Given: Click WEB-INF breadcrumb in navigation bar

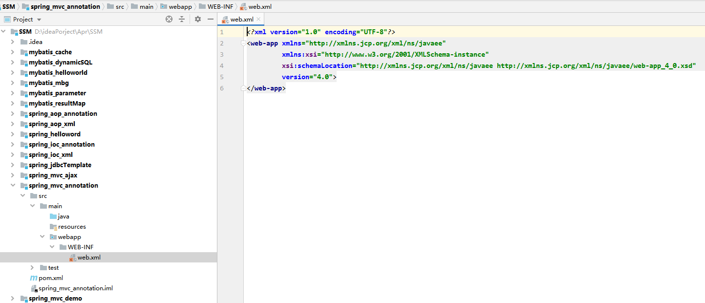Looking at the screenshot, I should pyautogui.click(x=216, y=6).
